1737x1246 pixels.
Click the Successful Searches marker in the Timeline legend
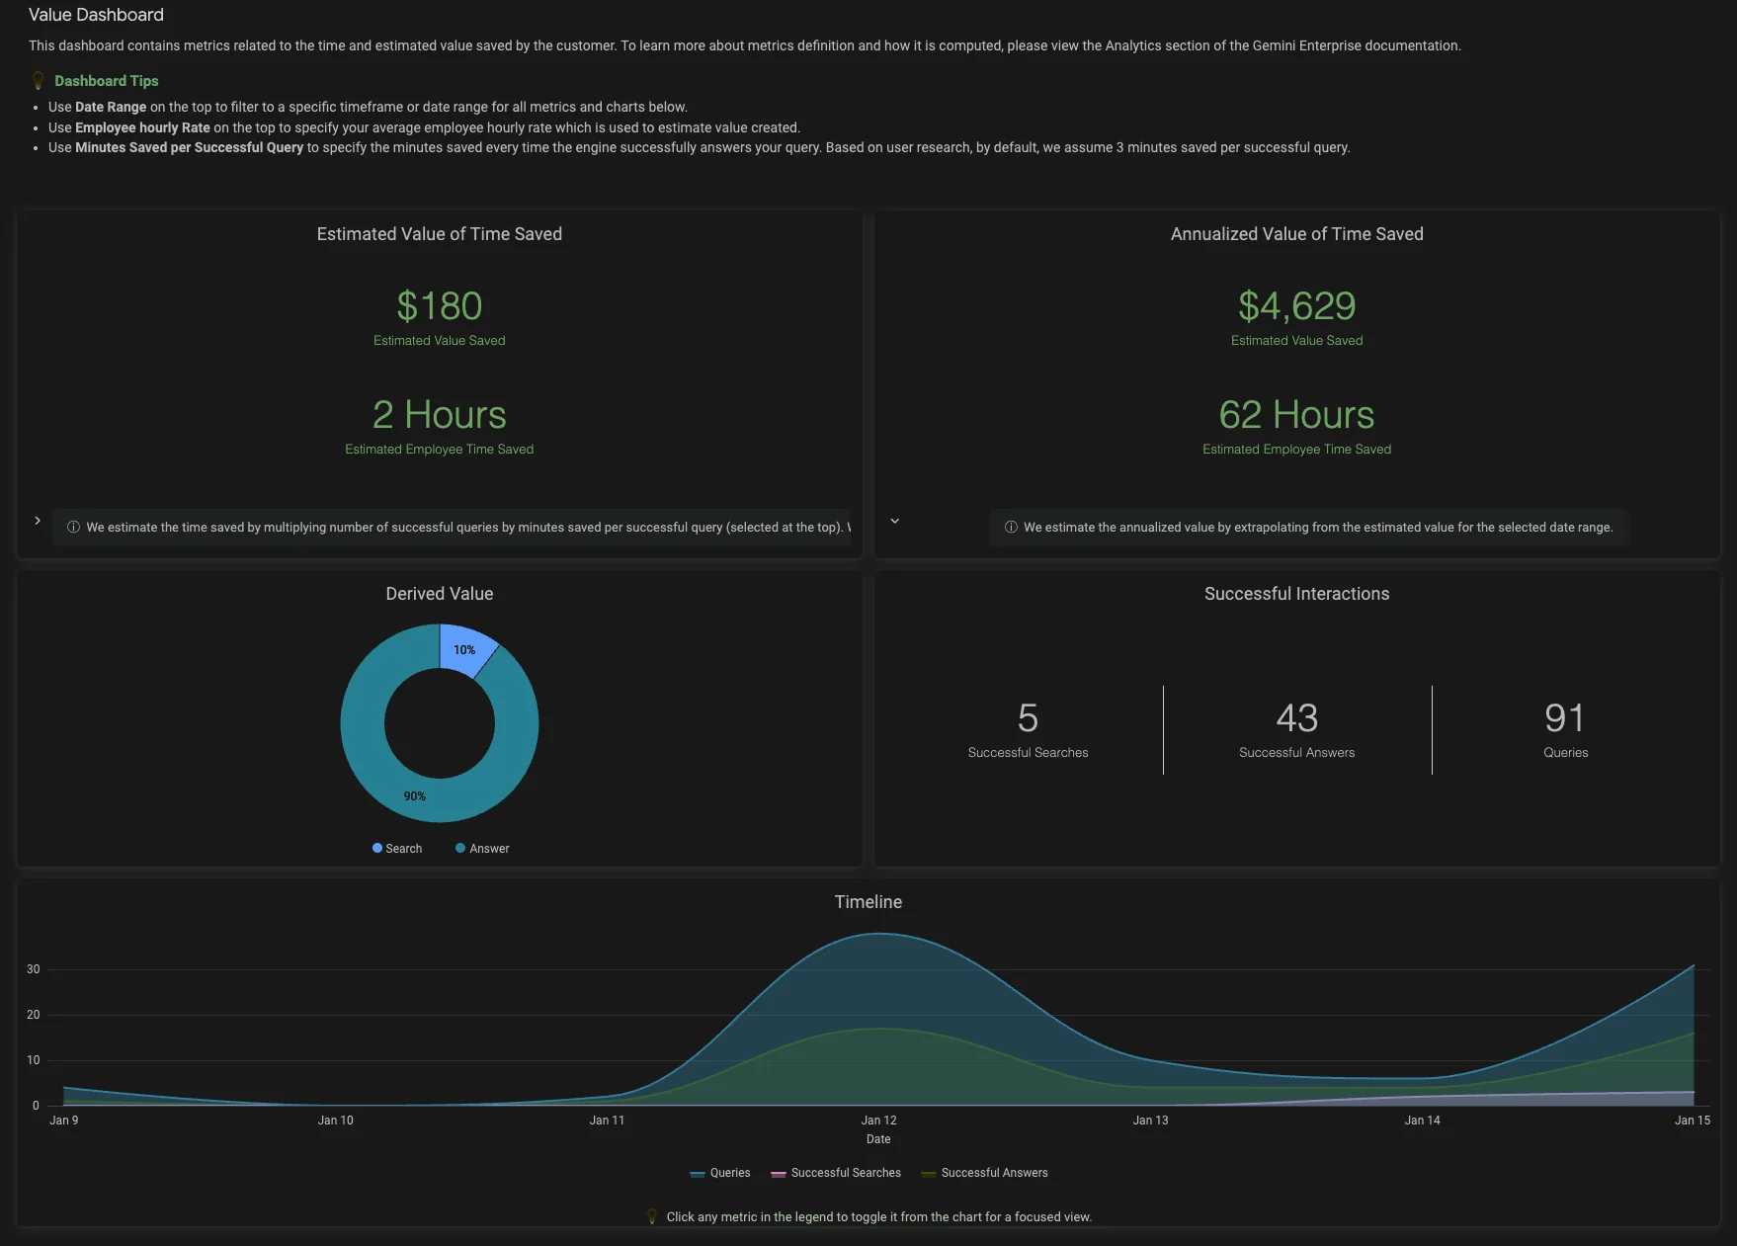point(781,1173)
